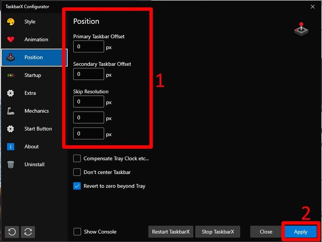Viewport: 322px width, 242px height.
Task: Click the Extra gear icon
Action: (x=11, y=93)
